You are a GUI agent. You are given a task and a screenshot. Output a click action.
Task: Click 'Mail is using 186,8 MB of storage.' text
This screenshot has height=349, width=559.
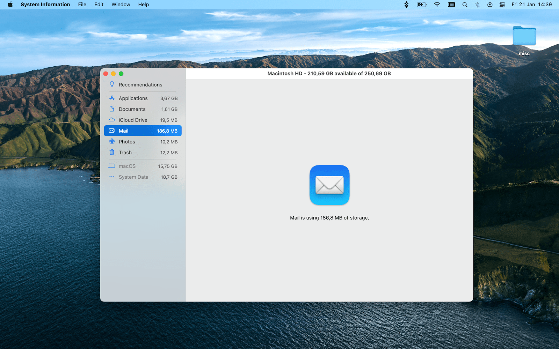coord(329,218)
